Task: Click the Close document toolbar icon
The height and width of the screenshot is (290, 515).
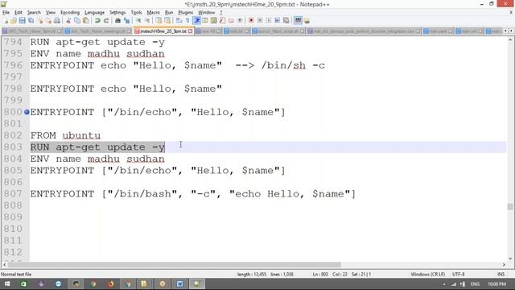Action: 40,21
